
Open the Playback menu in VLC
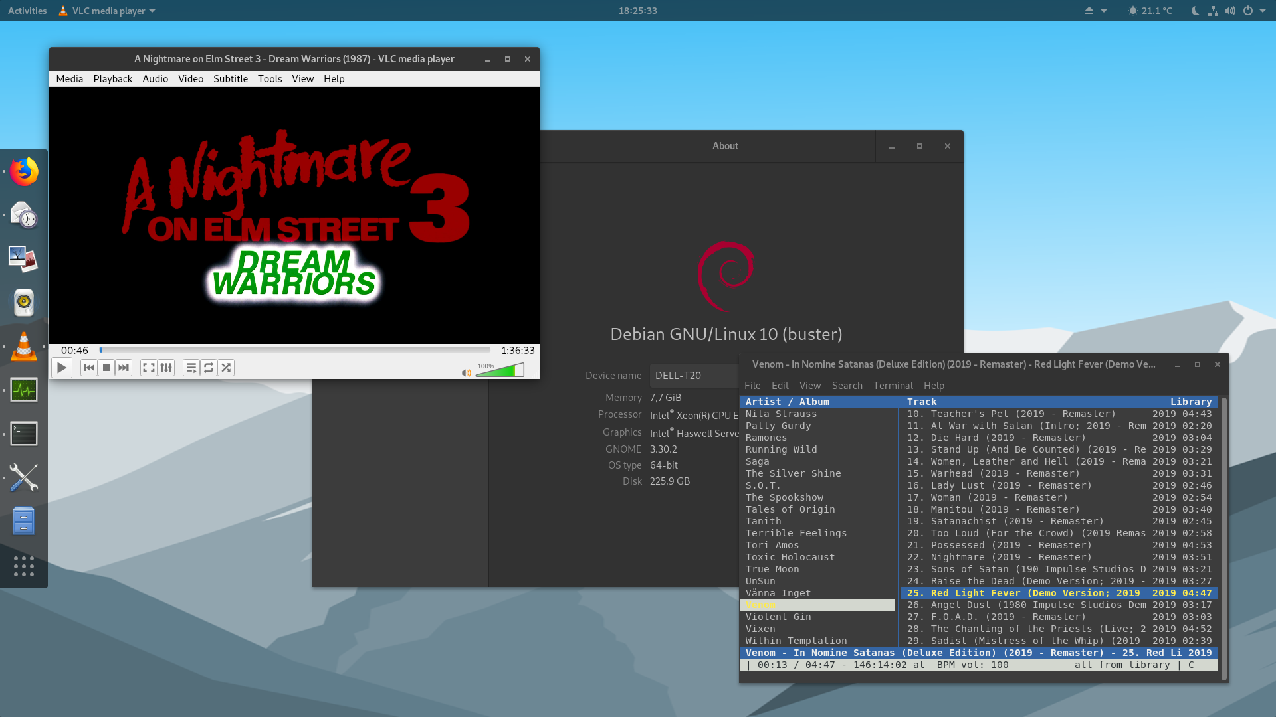point(112,79)
